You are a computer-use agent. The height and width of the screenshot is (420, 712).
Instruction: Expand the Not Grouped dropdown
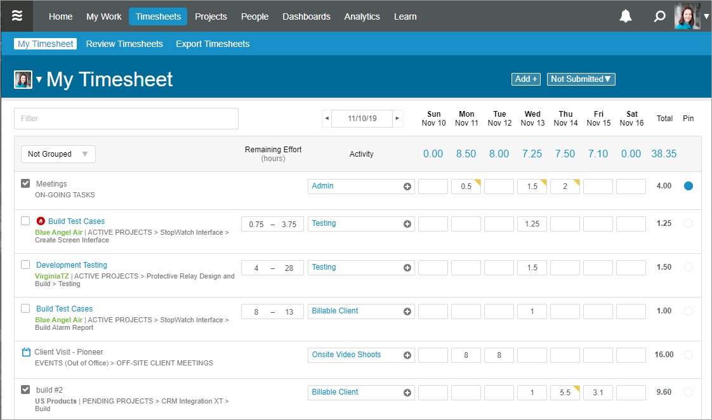(58, 154)
